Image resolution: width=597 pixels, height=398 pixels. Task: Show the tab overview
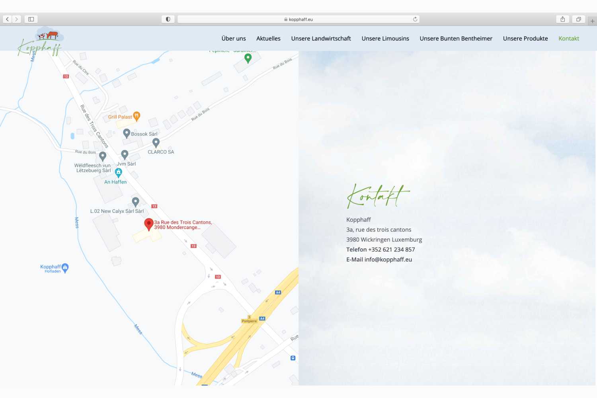579,19
